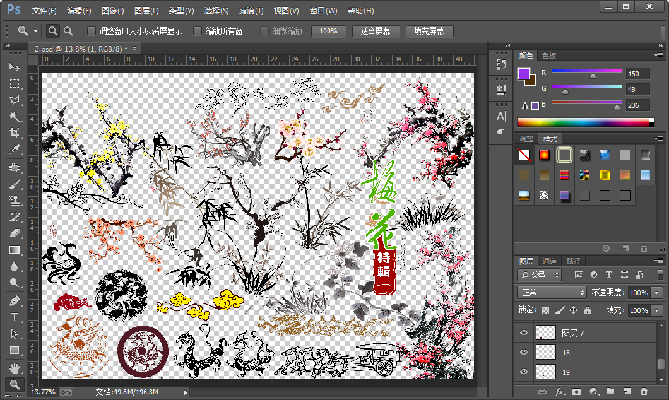Open the Color panel flyout menu
Screen dimensions: 669x400
tap(659, 55)
